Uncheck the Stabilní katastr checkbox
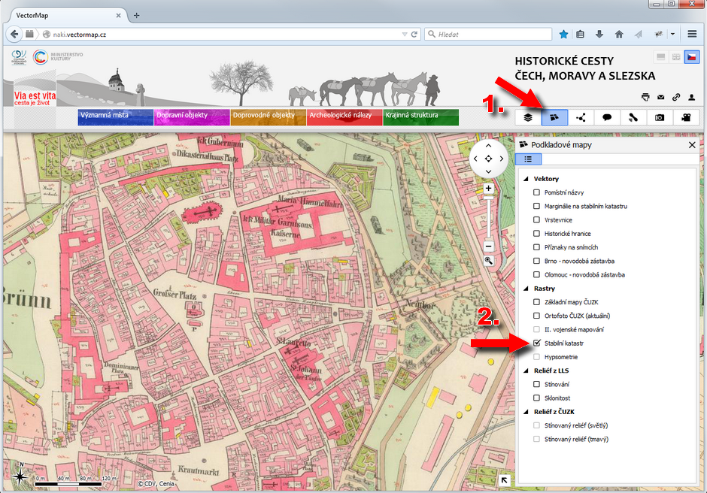Viewport: 707px width, 493px height. pyautogui.click(x=536, y=343)
